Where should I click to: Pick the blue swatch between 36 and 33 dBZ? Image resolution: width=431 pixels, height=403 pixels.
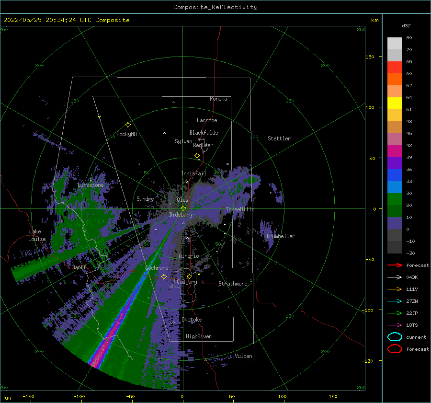point(395,175)
